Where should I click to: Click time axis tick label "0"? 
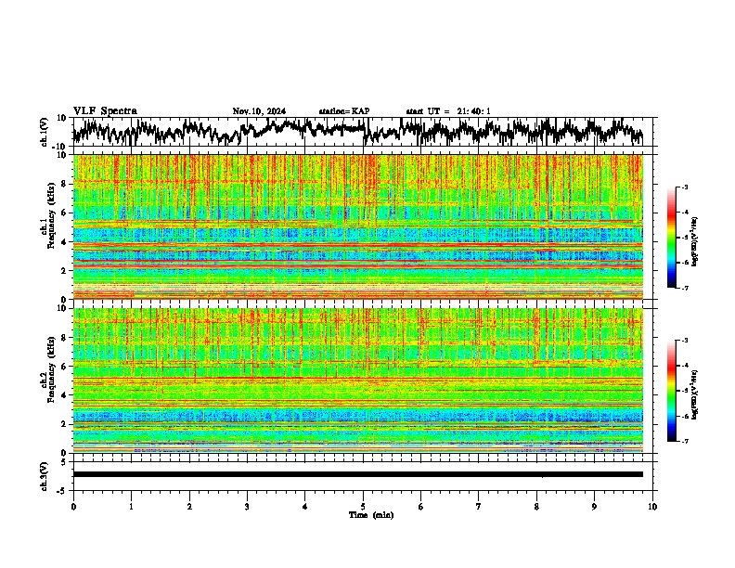pyautogui.click(x=73, y=507)
